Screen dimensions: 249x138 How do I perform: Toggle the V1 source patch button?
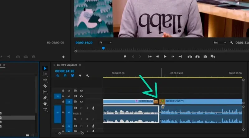(58, 96)
